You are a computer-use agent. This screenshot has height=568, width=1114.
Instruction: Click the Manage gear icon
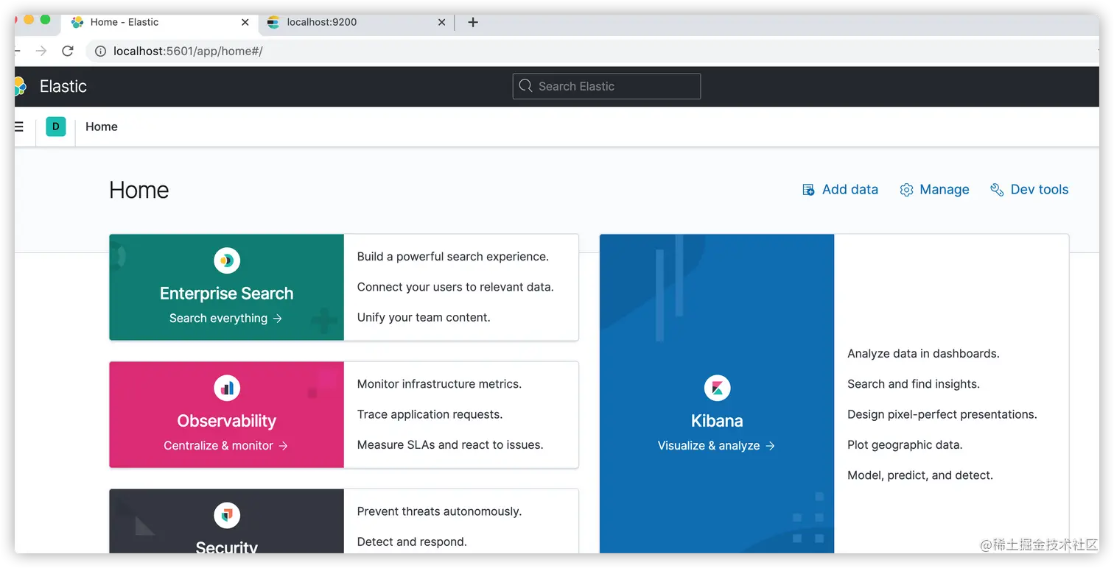coord(906,190)
